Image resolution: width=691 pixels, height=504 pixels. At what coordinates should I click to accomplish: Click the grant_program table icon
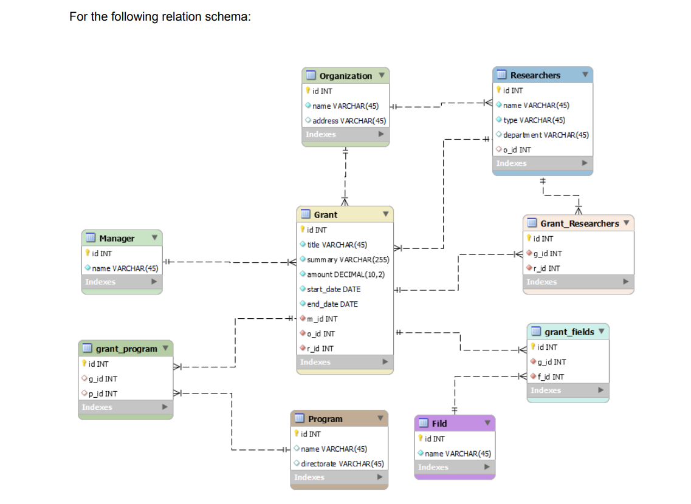tap(88, 348)
